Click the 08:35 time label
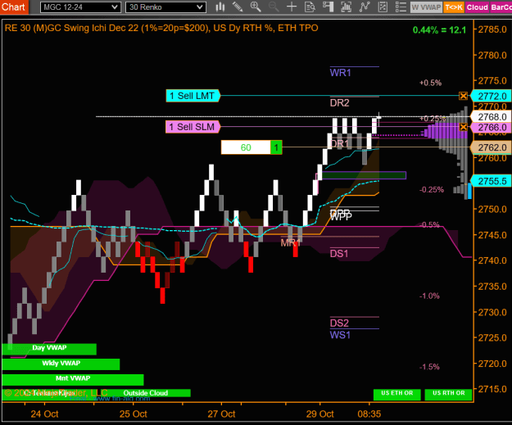This screenshot has height=425, width=512. click(x=369, y=414)
